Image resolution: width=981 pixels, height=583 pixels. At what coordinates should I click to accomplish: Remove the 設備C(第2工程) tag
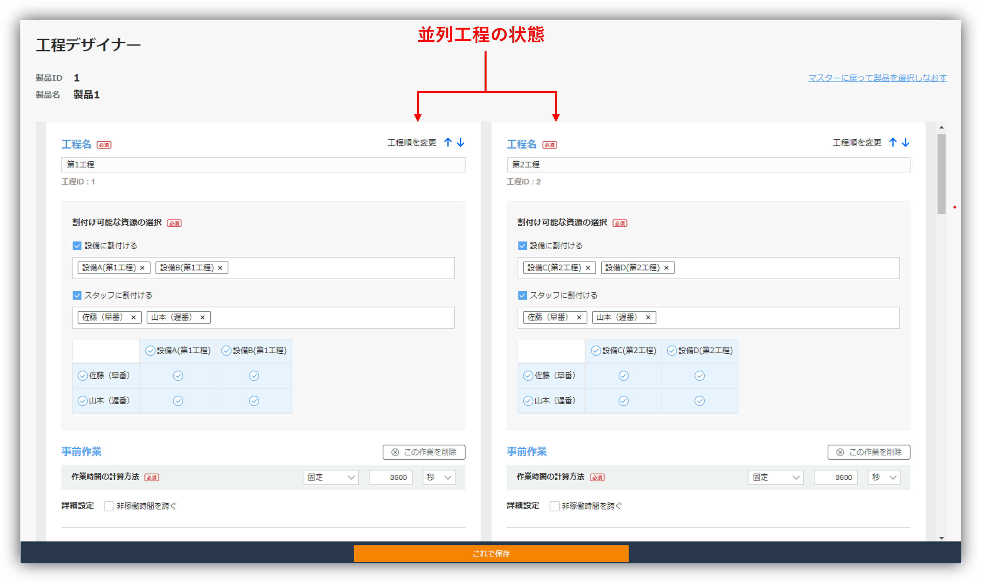pos(588,268)
